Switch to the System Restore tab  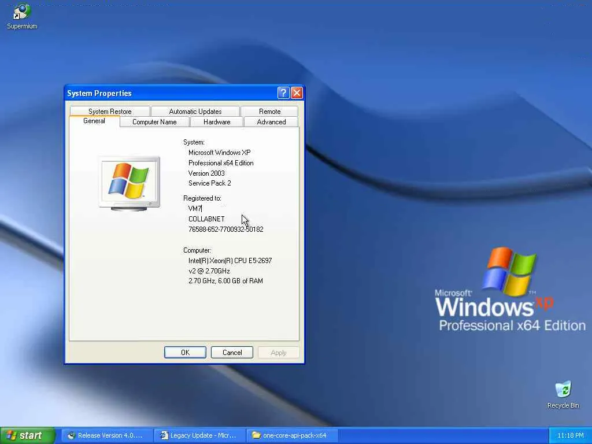click(110, 112)
